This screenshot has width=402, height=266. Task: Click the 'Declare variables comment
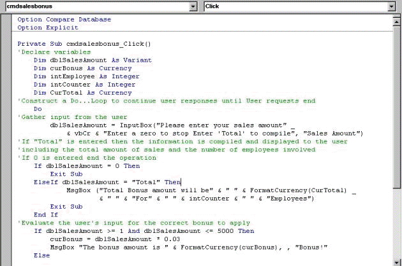pos(51,52)
